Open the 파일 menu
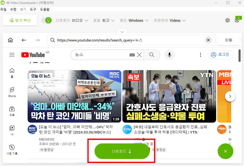244x166 pixels. tap(3, 9)
